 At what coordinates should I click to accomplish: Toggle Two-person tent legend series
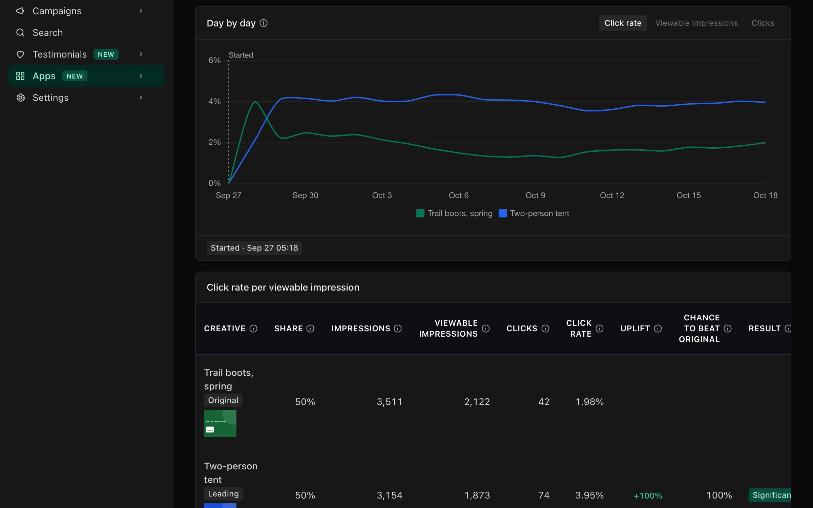tap(534, 213)
